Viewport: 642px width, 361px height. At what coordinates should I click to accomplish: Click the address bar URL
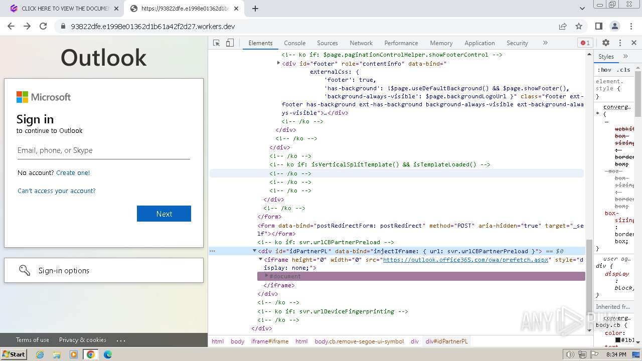click(153, 26)
